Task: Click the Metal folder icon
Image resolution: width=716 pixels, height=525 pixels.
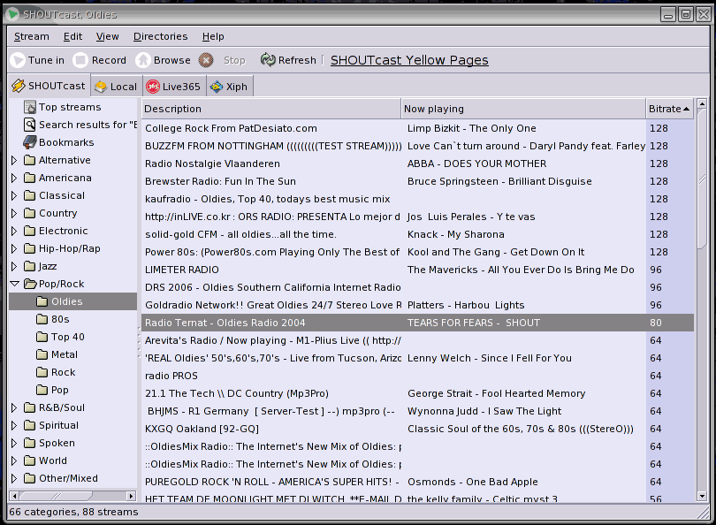Action: (42, 354)
